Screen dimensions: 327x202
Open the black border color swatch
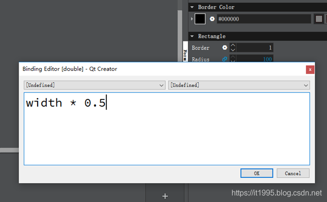[200, 19]
